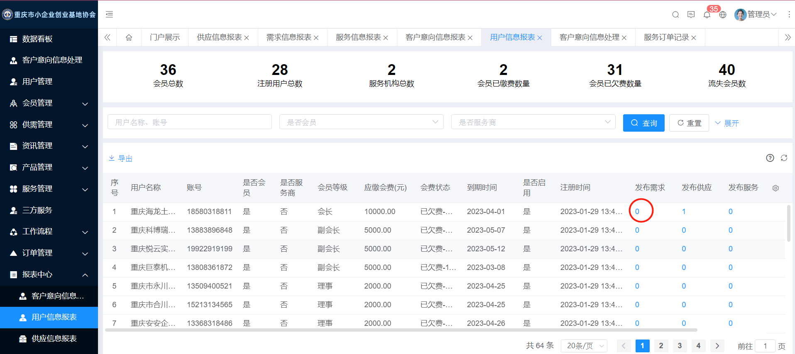Screen dimensions: 795x354
Task: Expand the 会员管理 sidebar menu
Action: coord(49,103)
